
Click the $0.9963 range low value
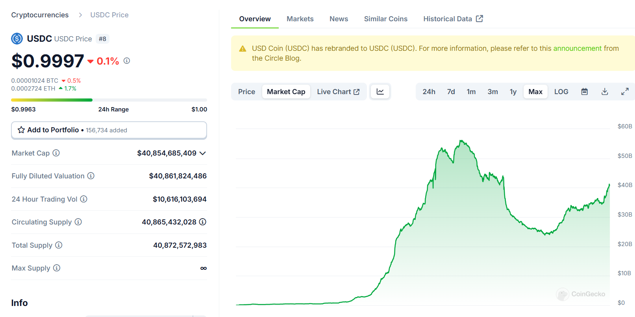coord(24,109)
